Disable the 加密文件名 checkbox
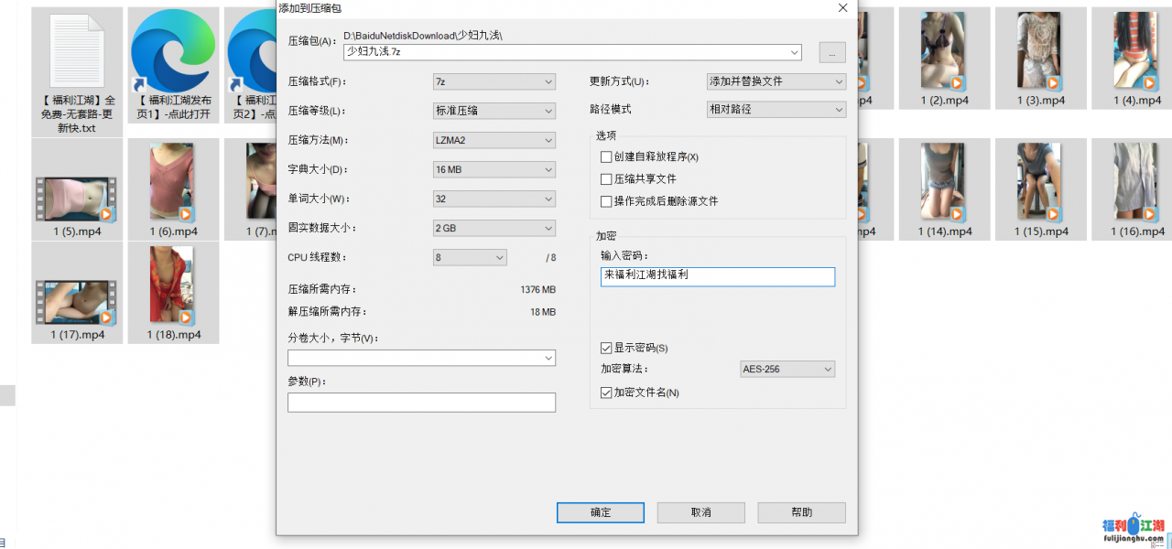 (x=606, y=392)
